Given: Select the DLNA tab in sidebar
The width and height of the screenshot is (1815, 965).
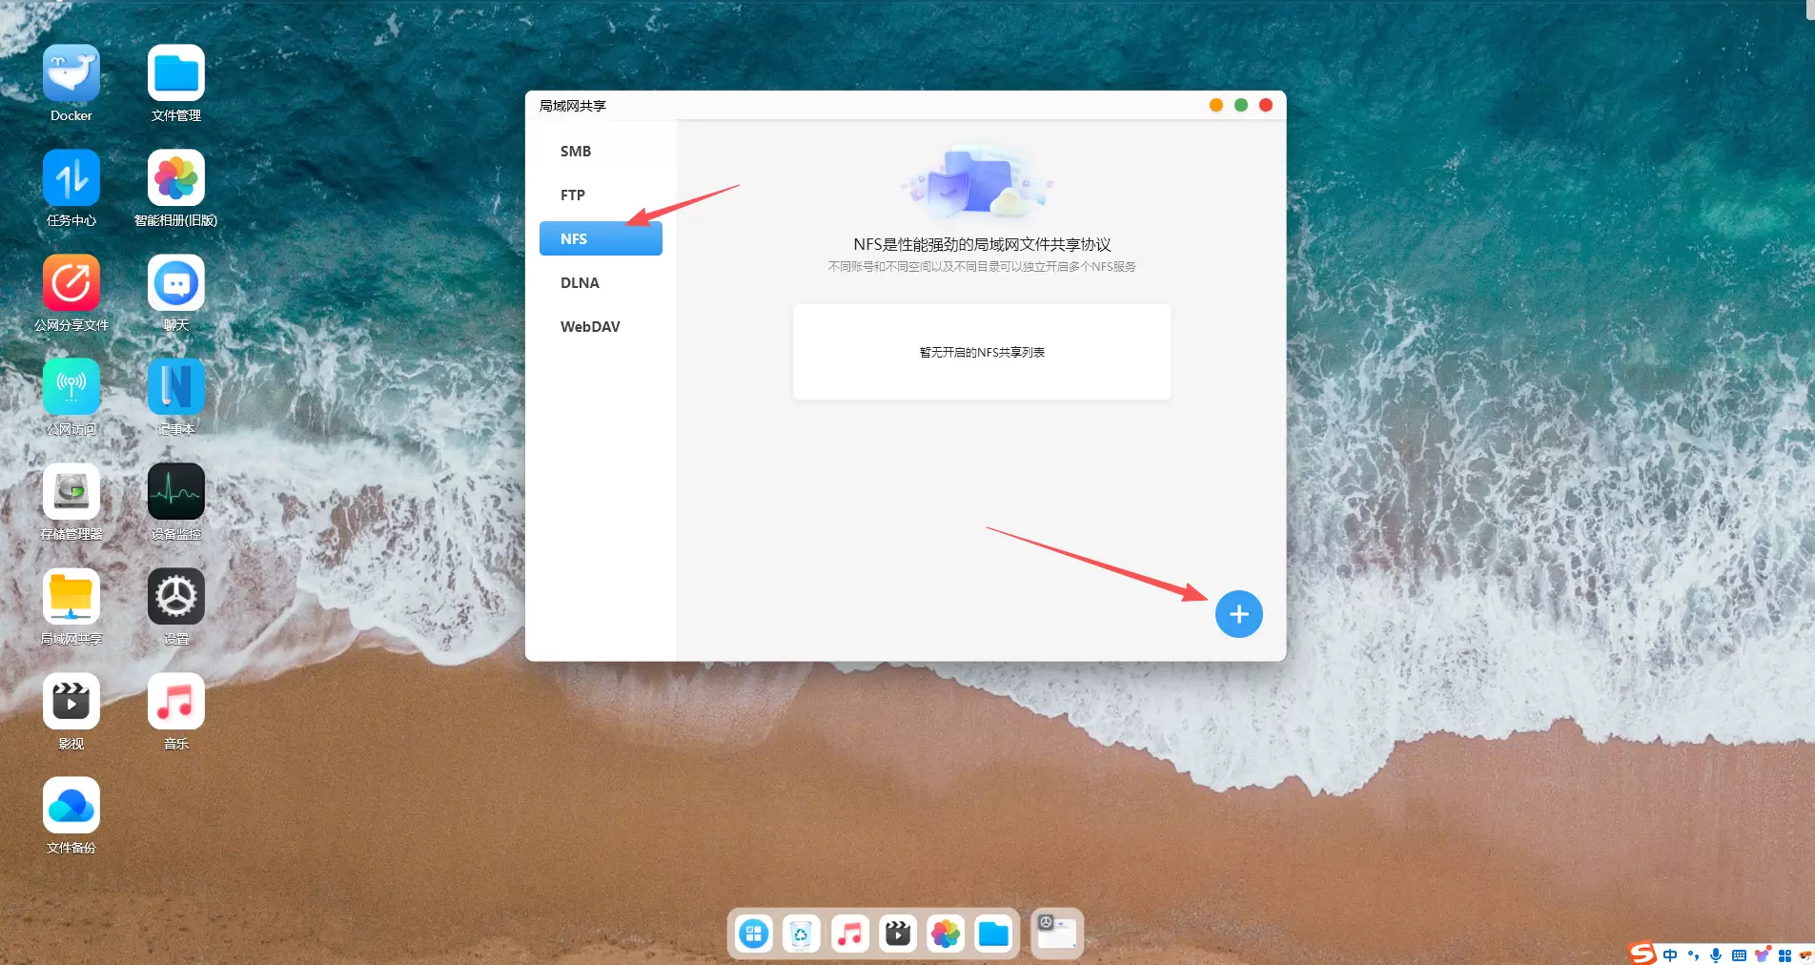Looking at the screenshot, I should pos(580,283).
